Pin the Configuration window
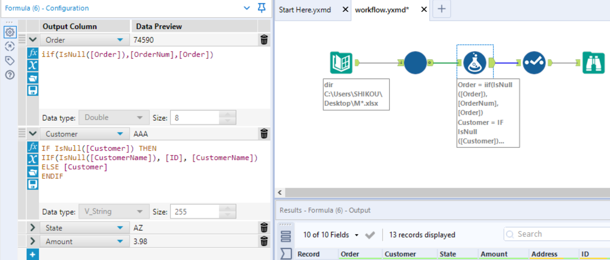The width and height of the screenshot is (610, 260). pyautogui.click(x=261, y=8)
